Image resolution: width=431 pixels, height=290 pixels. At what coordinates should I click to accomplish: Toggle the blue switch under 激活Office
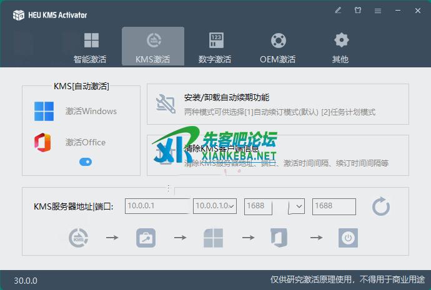click(x=86, y=162)
